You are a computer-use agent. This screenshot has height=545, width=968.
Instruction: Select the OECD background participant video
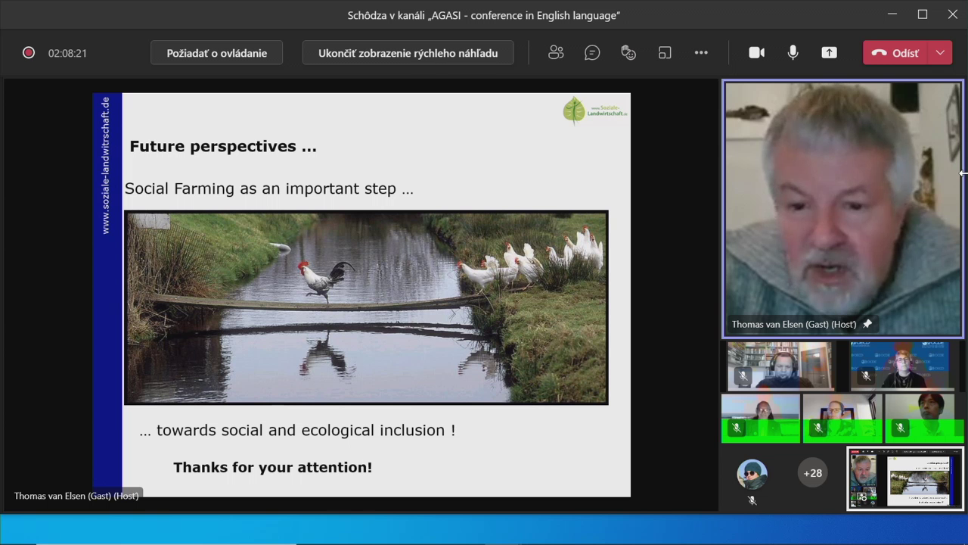point(900,365)
